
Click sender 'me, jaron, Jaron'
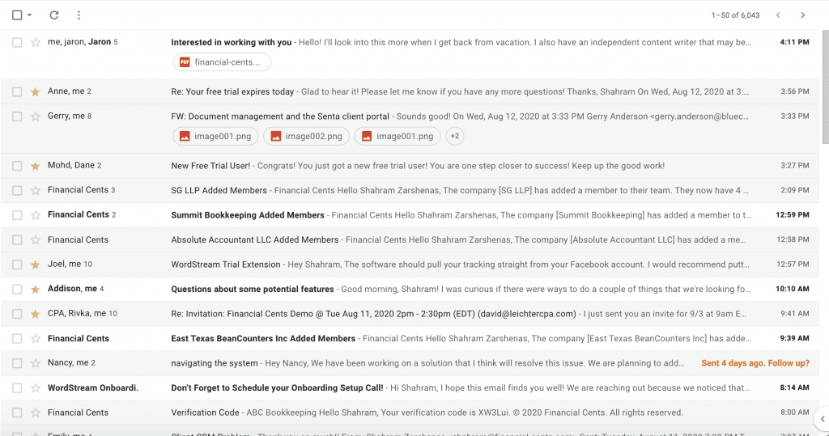(79, 42)
